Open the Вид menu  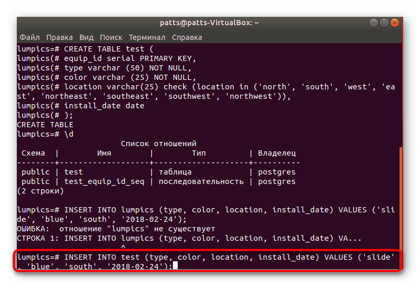(x=86, y=37)
